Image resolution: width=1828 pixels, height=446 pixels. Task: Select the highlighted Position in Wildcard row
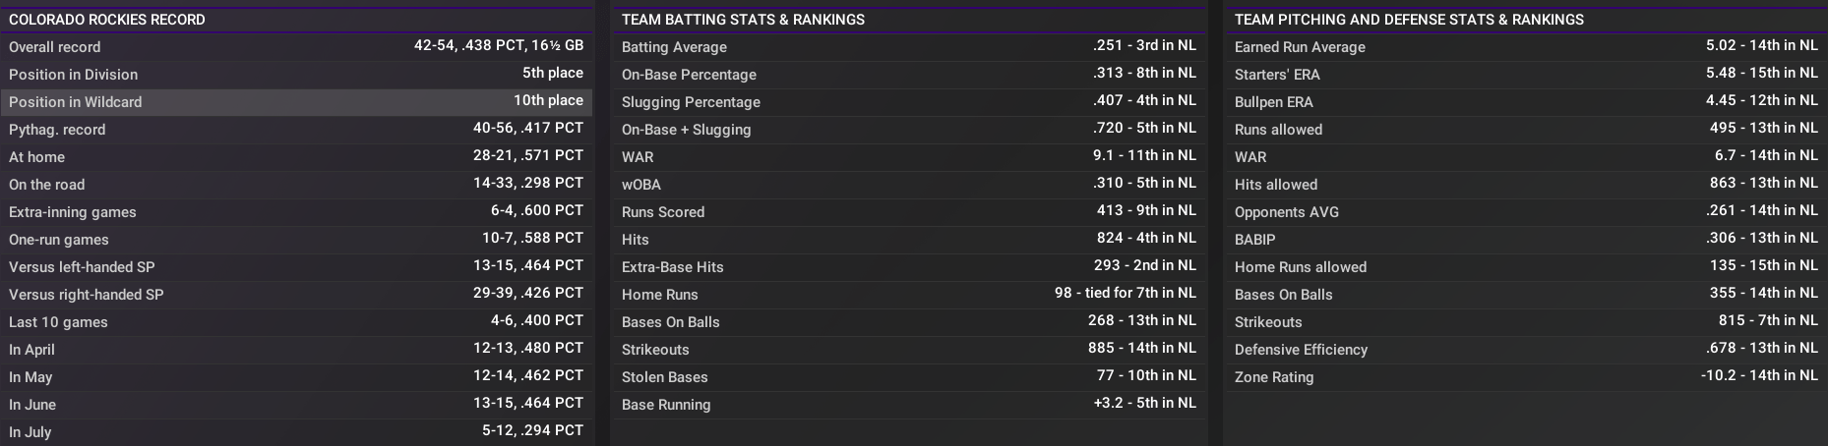pos(295,102)
